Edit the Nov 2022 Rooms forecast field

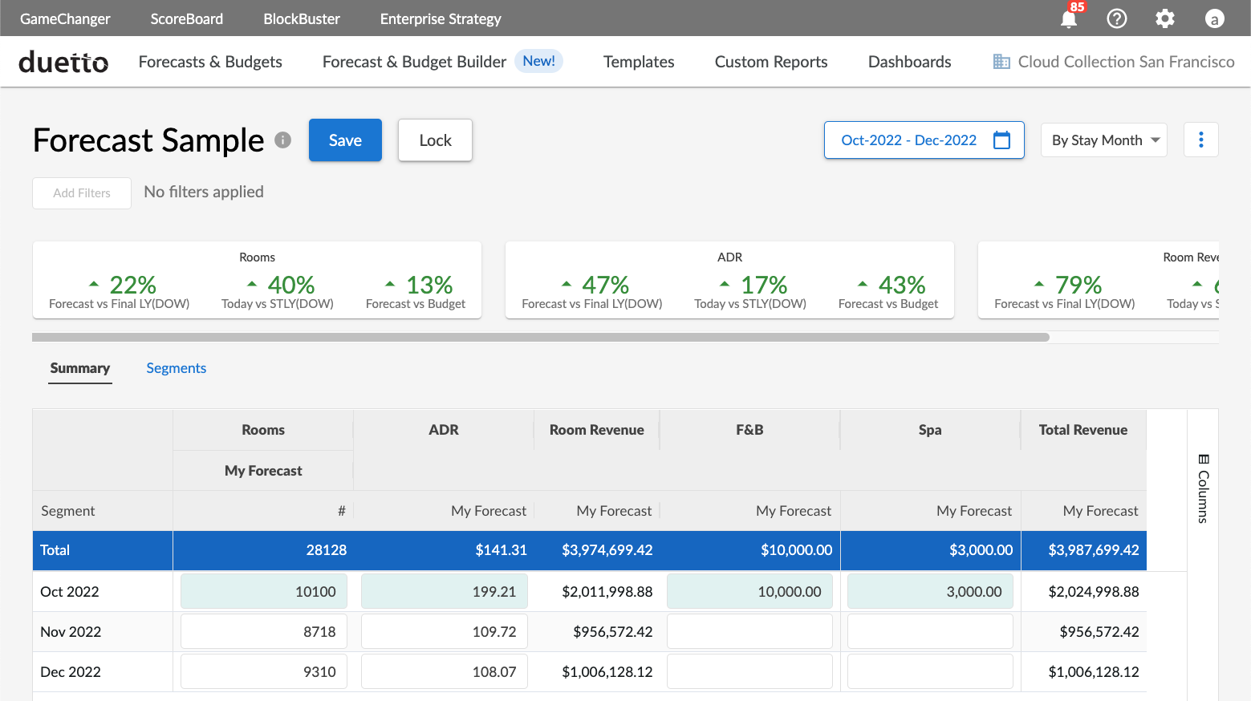(264, 632)
